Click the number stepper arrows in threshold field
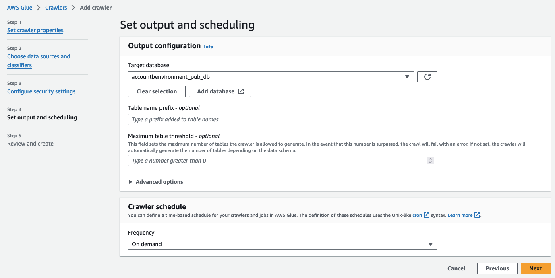This screenshot has height=278, width=555. [430, 161]
